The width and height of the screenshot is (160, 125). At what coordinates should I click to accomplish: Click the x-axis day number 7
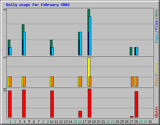point(38,122)
